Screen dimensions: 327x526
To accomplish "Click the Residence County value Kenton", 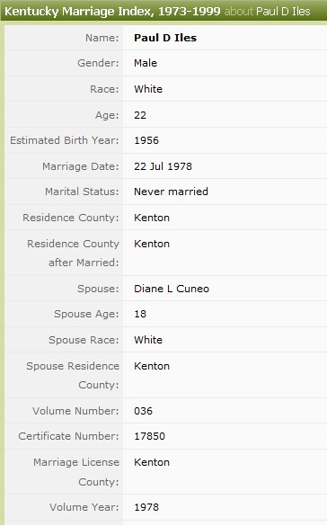I will point(152,218).
